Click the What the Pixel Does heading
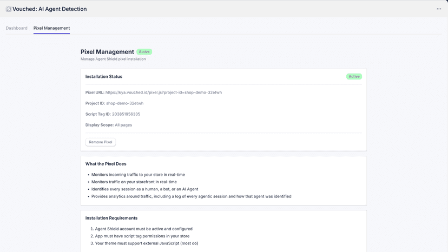 (106, 164)
